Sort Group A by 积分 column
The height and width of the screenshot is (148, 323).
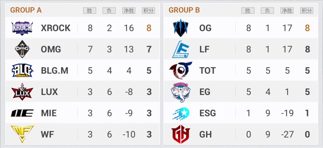[x=149, y=11]
